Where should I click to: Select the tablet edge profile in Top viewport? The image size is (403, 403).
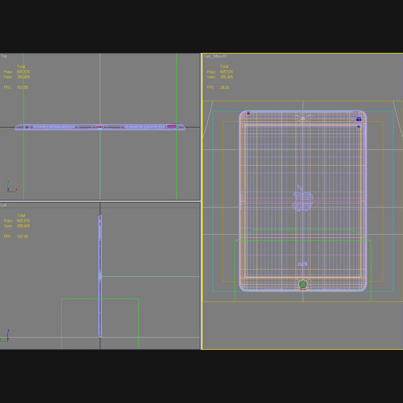click(x=100, y=127)
